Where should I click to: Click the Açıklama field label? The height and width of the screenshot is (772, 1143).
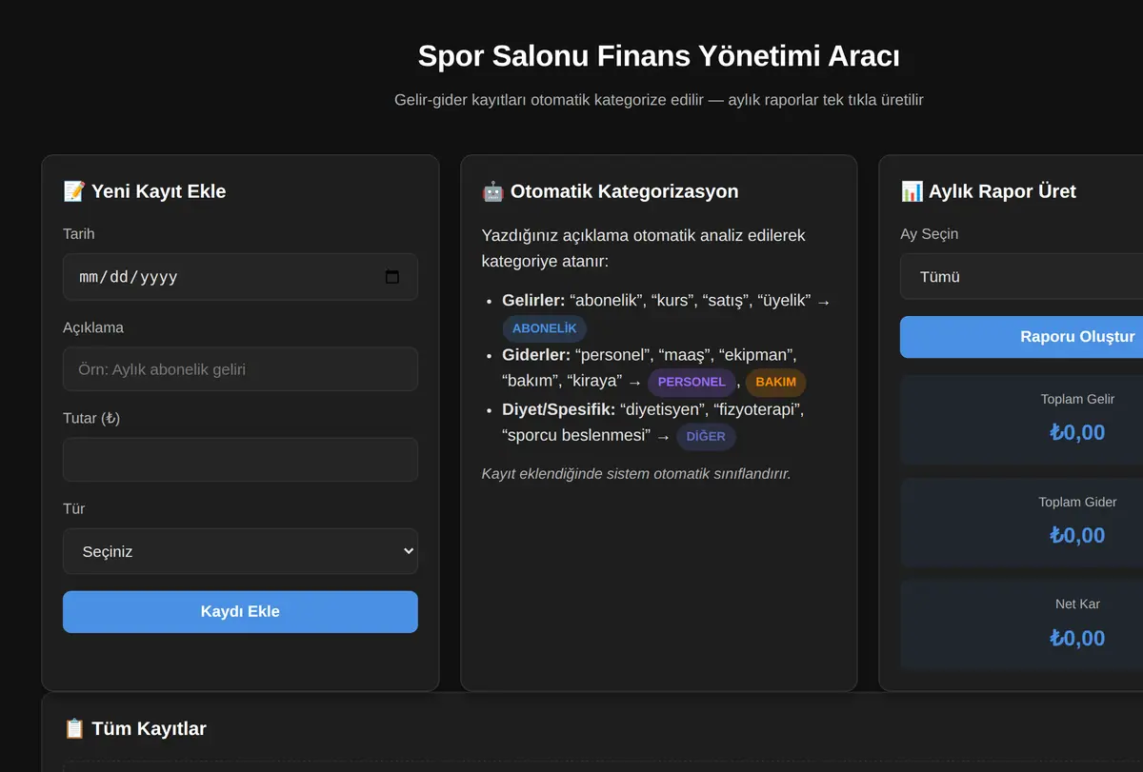pyautogui.click(x=93, y=327)
